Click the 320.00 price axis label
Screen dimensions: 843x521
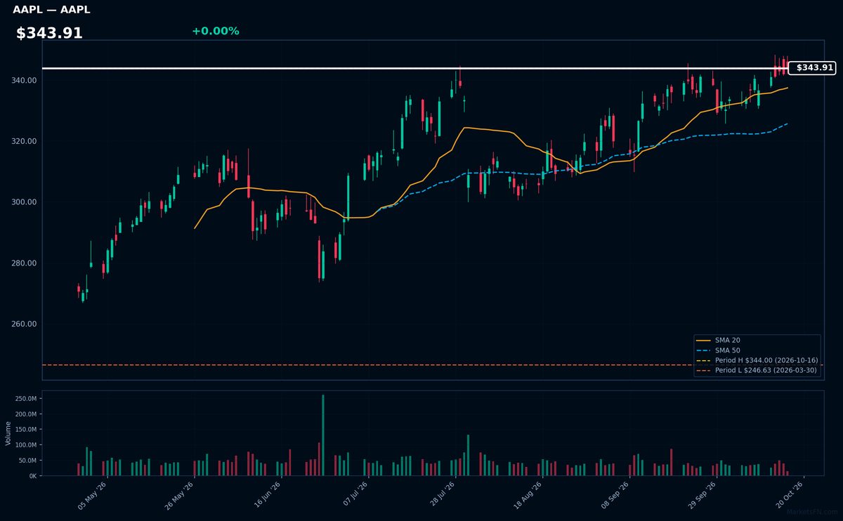tap(24, 141)
